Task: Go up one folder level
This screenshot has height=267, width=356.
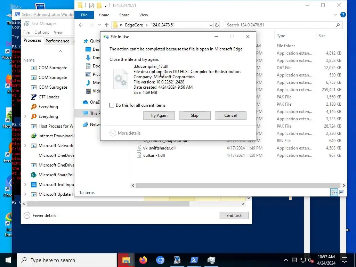Action: coord(107,25)
